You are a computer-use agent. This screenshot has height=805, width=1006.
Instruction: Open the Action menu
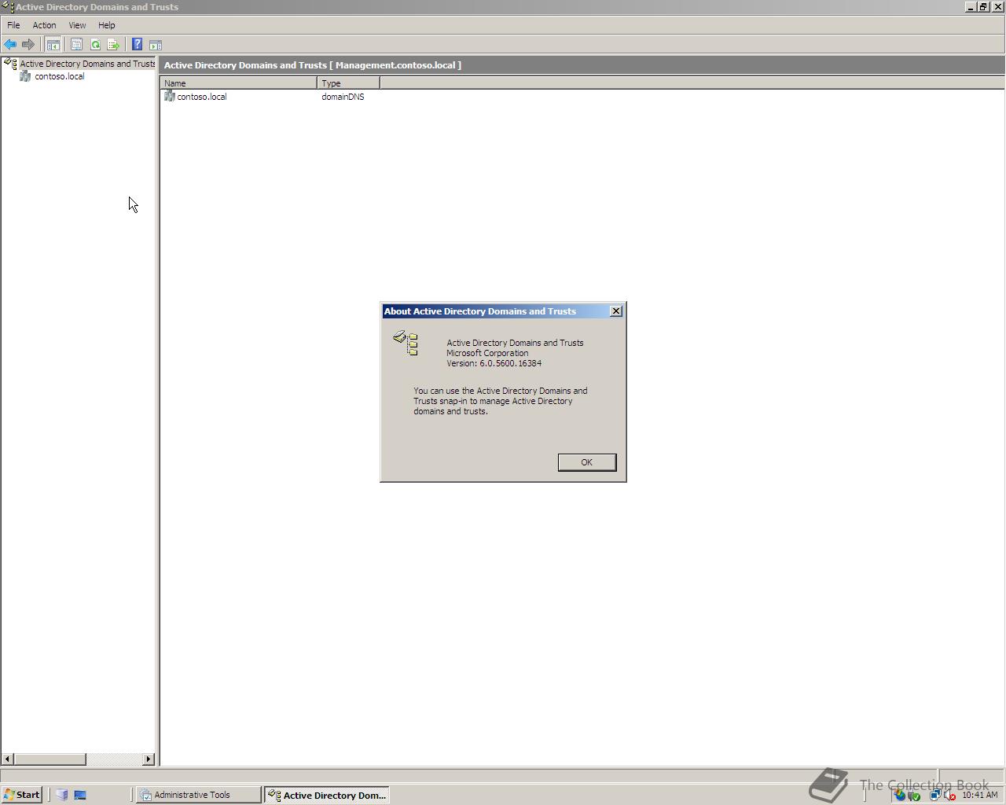tap(44, 25)
